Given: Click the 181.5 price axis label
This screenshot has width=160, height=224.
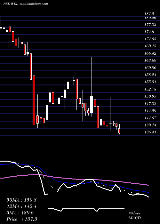Looking at the screenshot, I should click(x=149, y=14).
